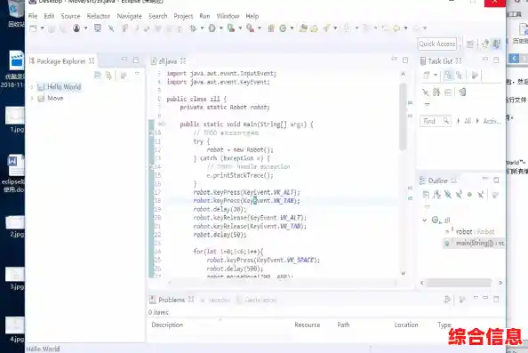Click the Quick Access field

point(437,44)
